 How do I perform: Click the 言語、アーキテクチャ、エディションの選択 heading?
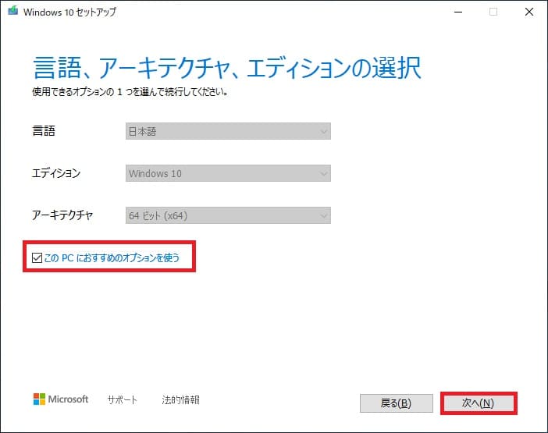[227, 68]
